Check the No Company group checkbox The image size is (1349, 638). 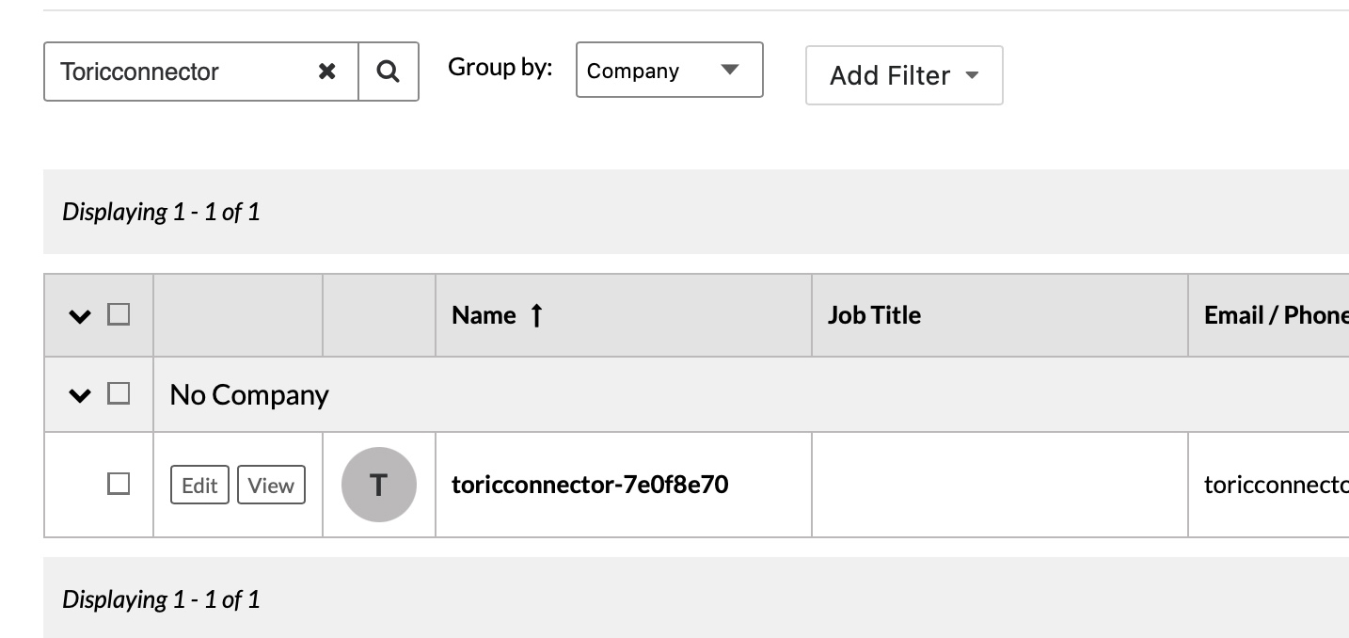point(119,393)
